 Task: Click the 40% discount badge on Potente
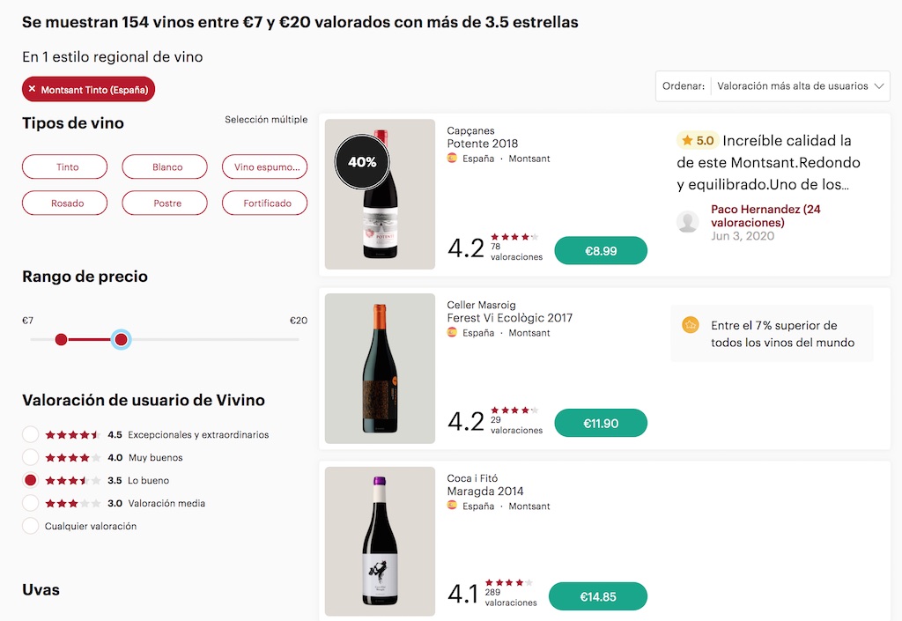coord(362,162)
